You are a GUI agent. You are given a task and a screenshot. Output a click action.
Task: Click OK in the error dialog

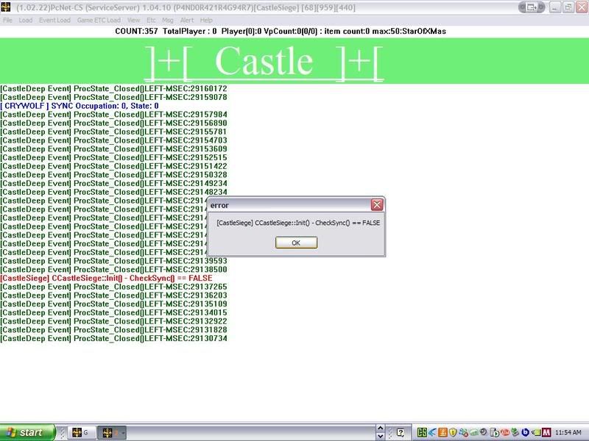[x=296, y=243]
